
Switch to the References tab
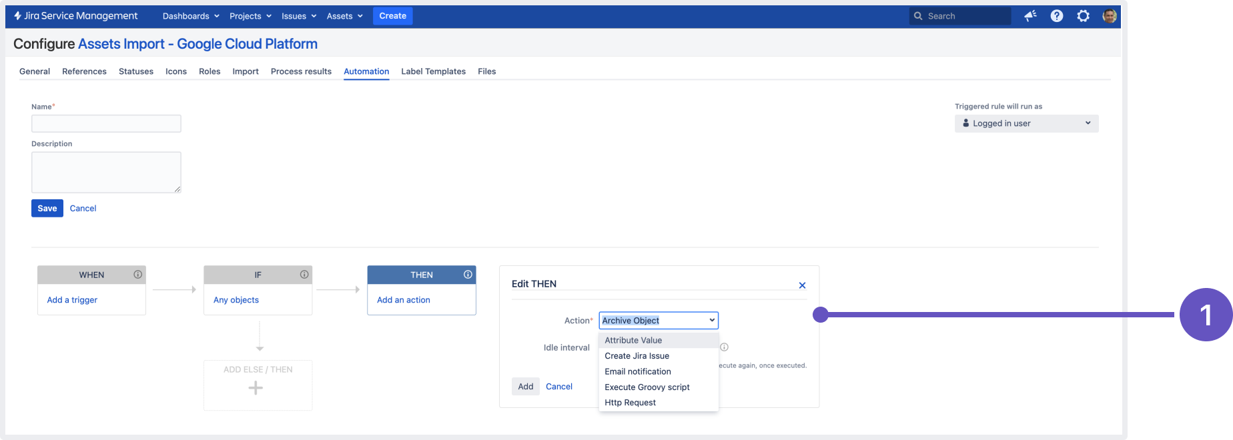click(84, 71)
